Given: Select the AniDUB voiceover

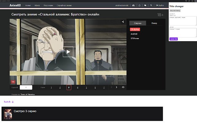Looking at the screenshot, I should coord(134,34).
